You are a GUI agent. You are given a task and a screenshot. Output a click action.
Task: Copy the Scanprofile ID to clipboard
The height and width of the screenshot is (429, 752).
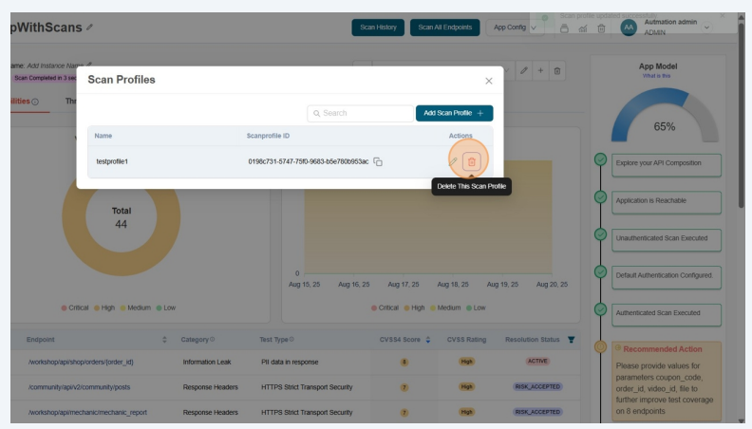coord(378,162)
